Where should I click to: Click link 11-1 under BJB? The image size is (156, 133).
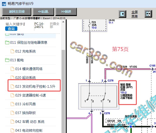point(111,23)
